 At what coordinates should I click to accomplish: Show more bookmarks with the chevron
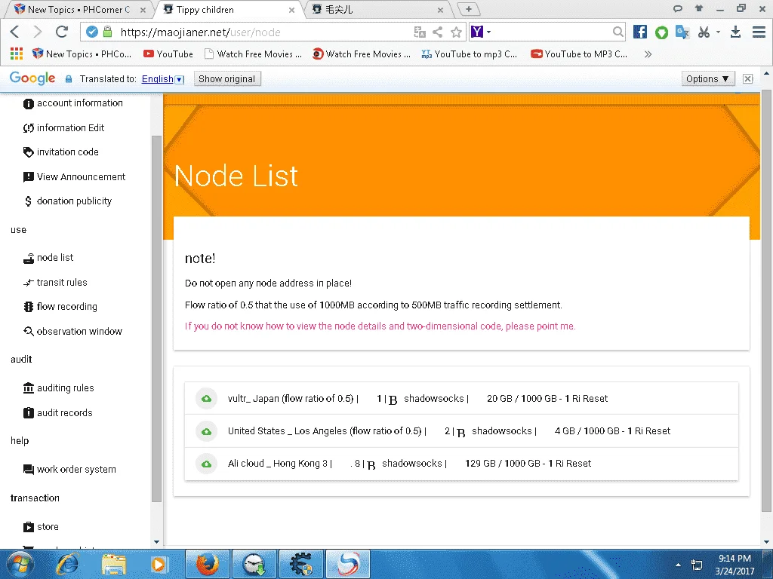[x=648, y=54]
